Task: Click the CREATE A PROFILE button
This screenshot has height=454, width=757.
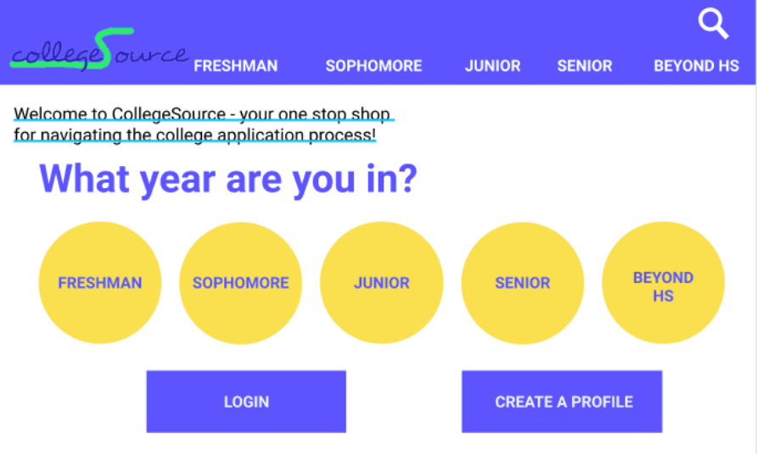Action: (562, 401)
